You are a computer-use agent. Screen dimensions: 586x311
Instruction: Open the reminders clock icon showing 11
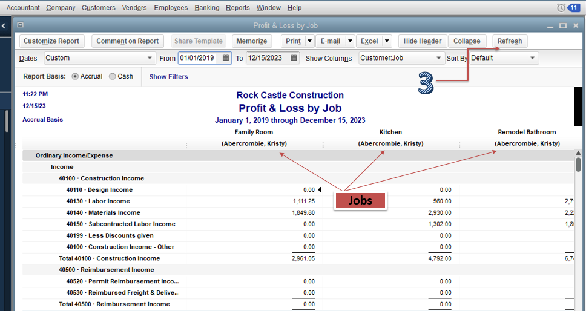click(x=561, y=8)
